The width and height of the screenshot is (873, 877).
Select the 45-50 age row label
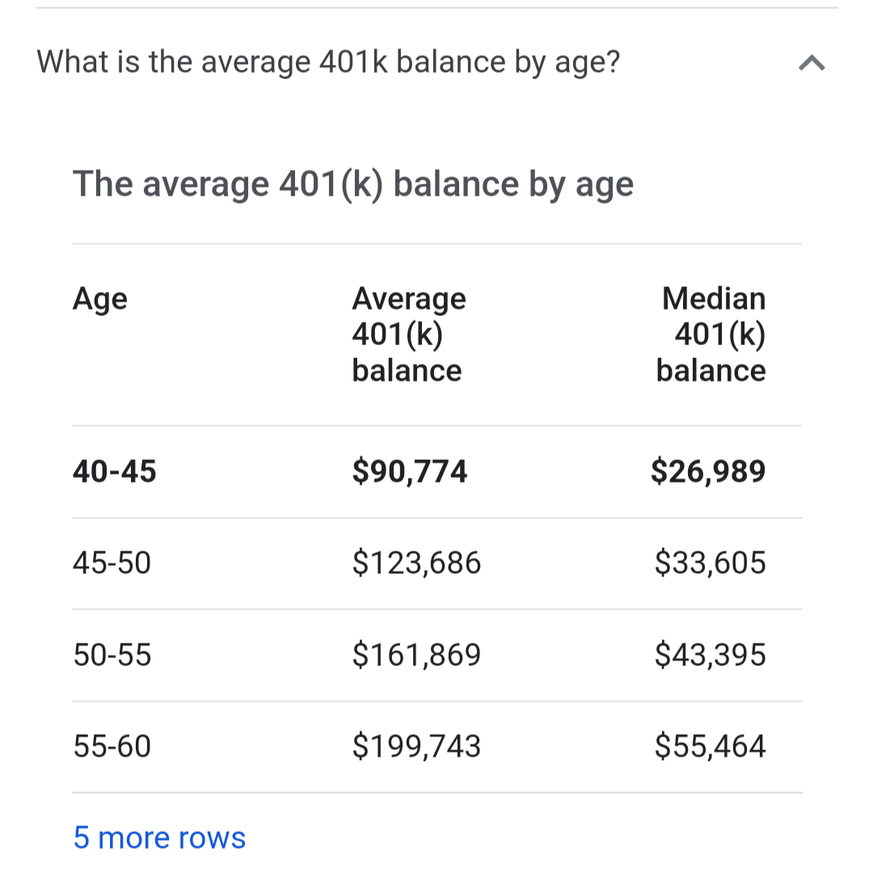click(x=112, y=563)
